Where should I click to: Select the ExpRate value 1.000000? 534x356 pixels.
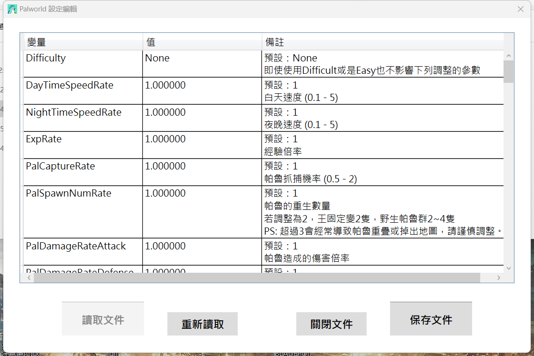pyautogui.click(x=202, y=145)
